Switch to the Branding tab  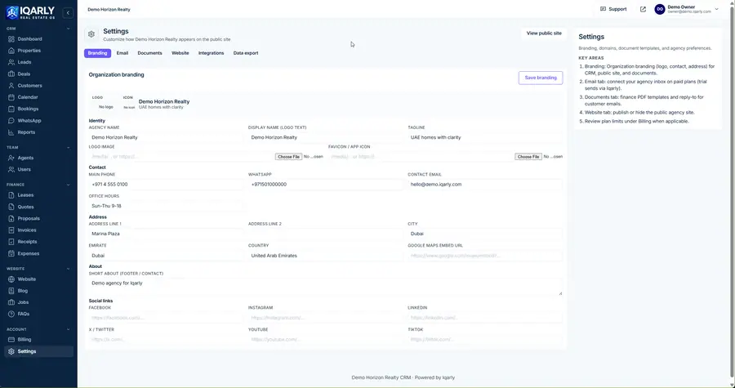pyautogui.click(x=97, y=53)
